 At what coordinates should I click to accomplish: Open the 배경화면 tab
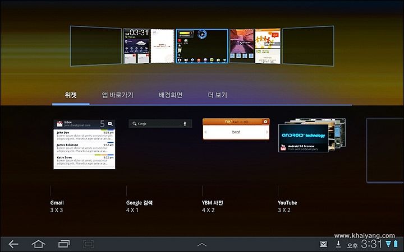tap(171, 95)
